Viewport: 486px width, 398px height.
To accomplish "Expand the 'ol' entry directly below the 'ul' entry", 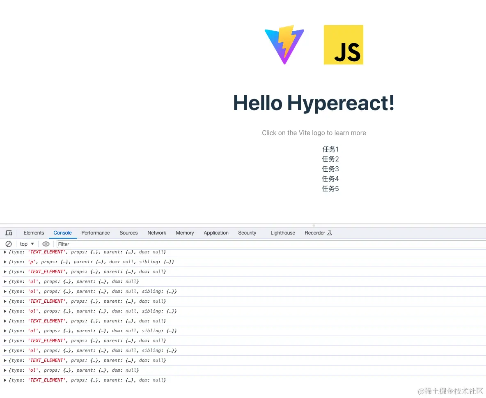I will coord(5,291).
